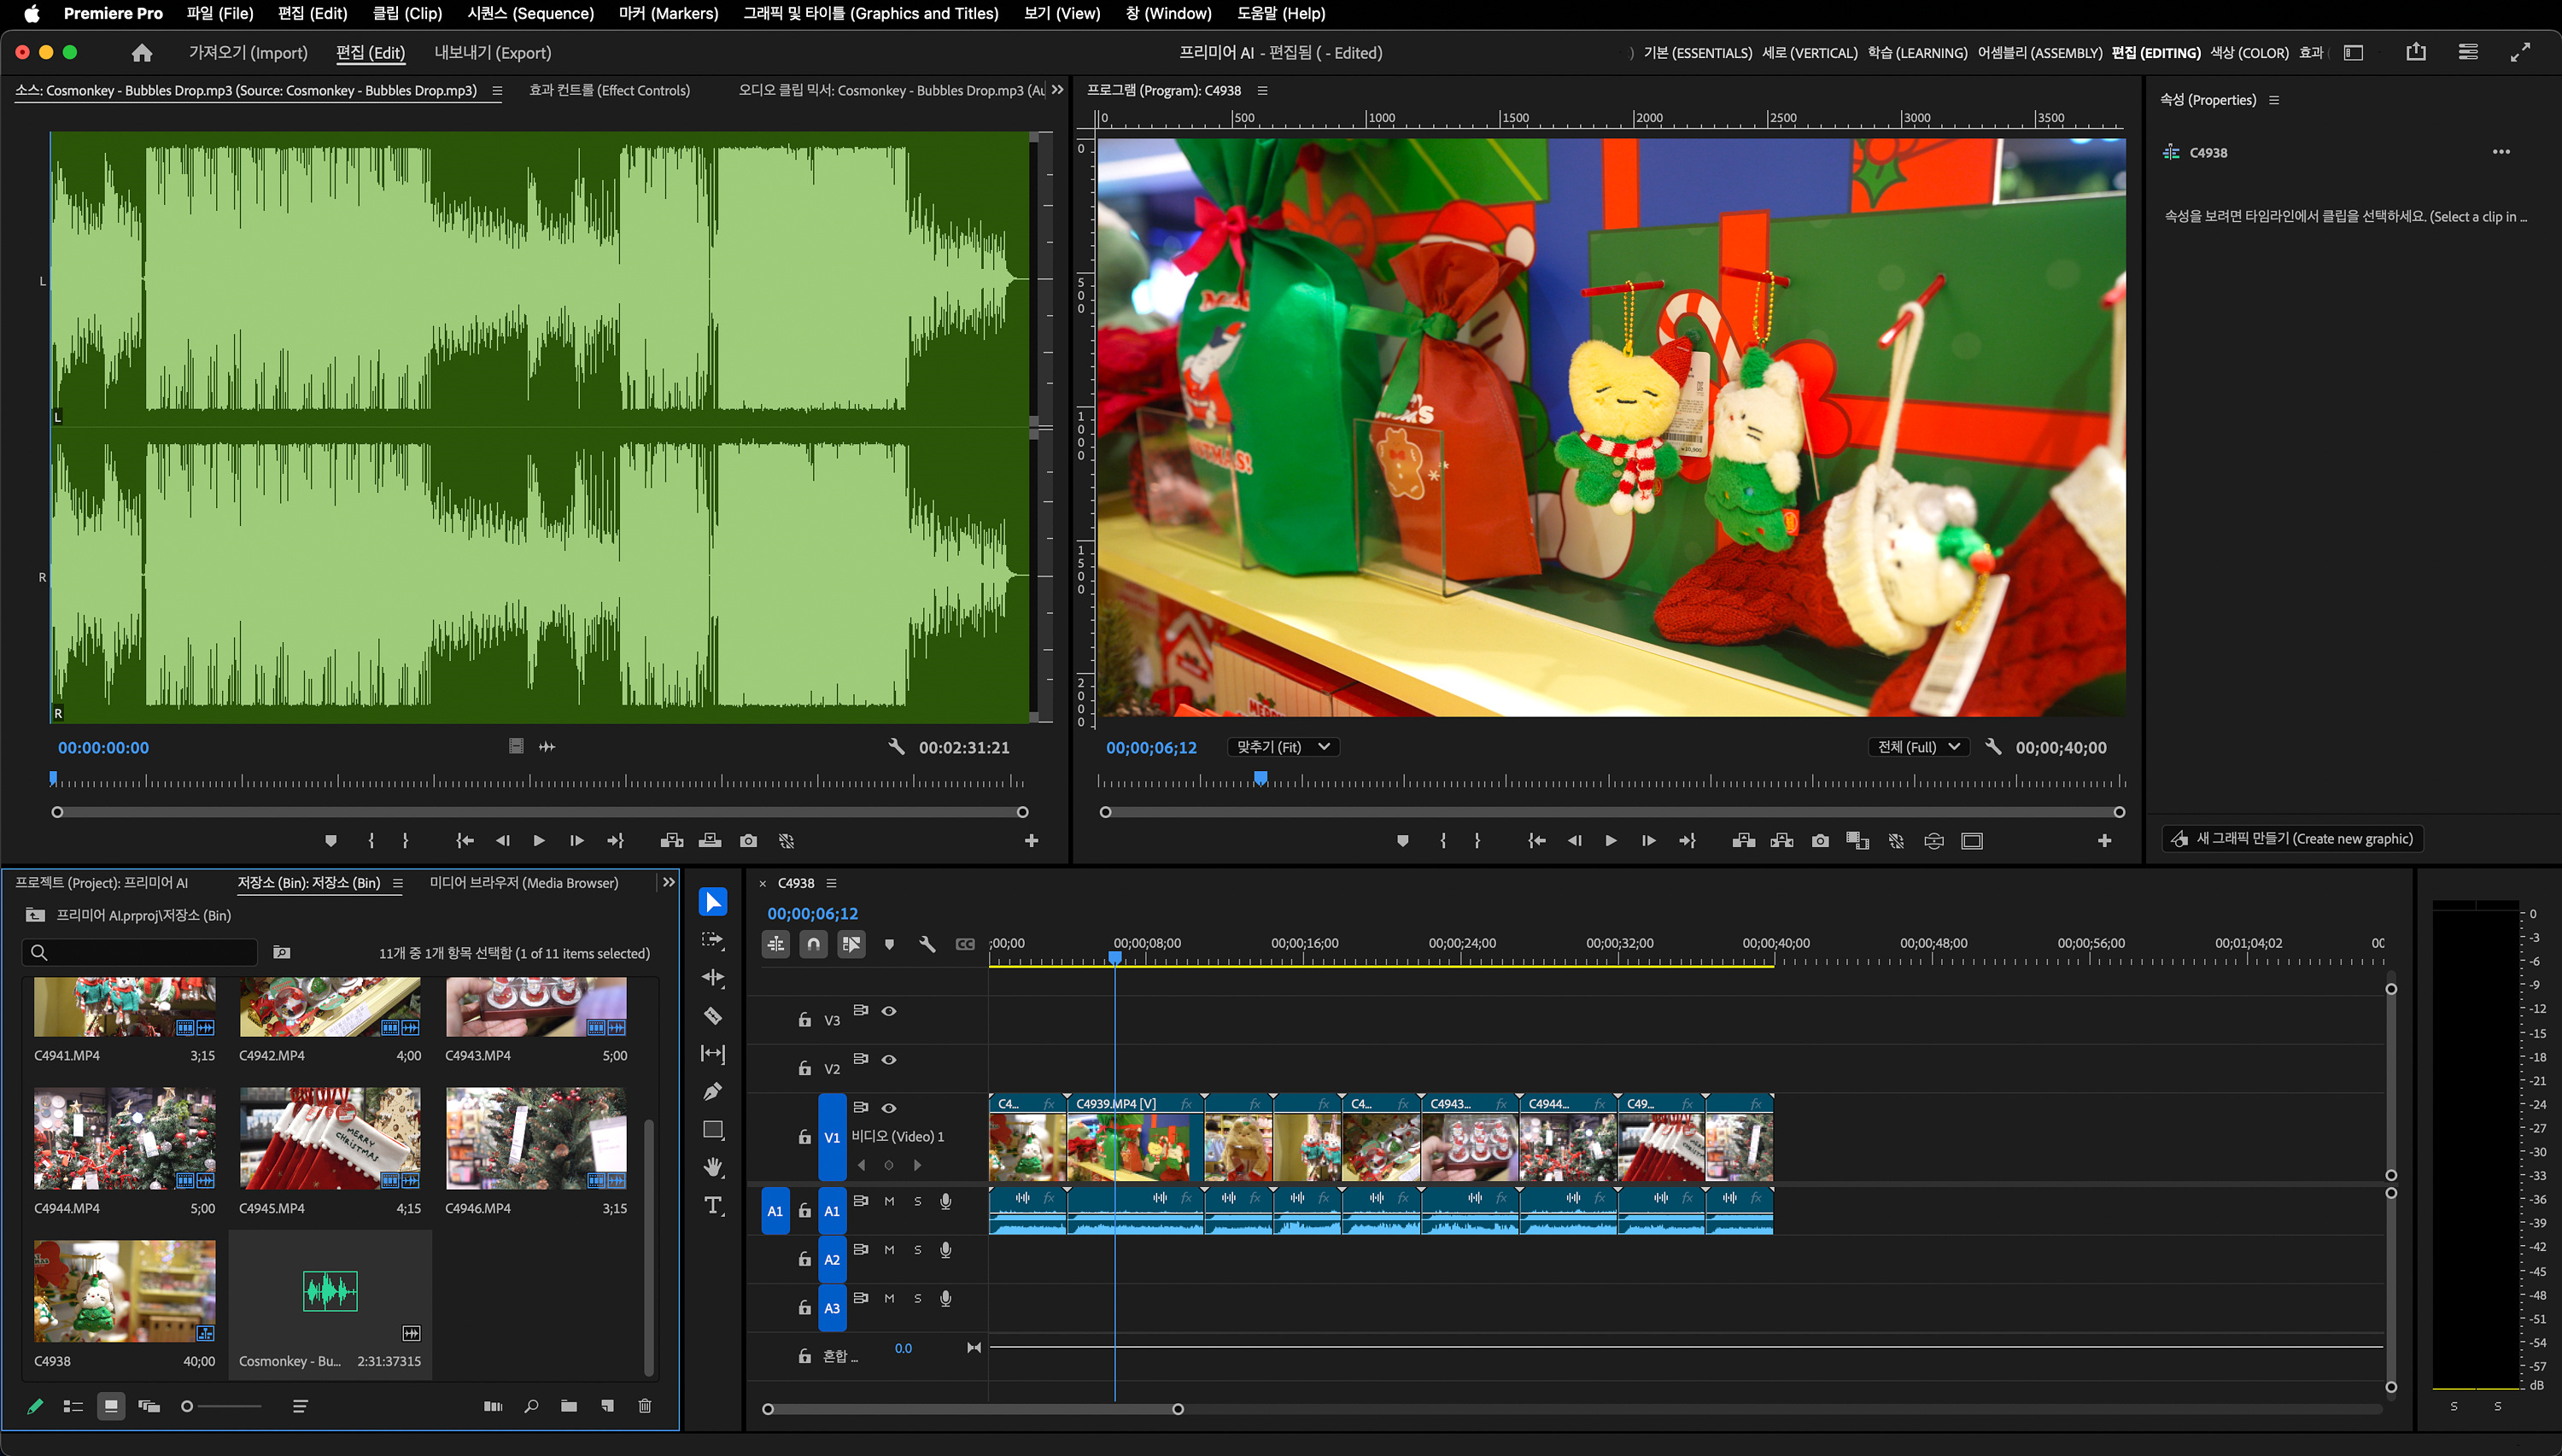Select the C4945.MP4 thumbnail in the Bin

(330, 1139)
